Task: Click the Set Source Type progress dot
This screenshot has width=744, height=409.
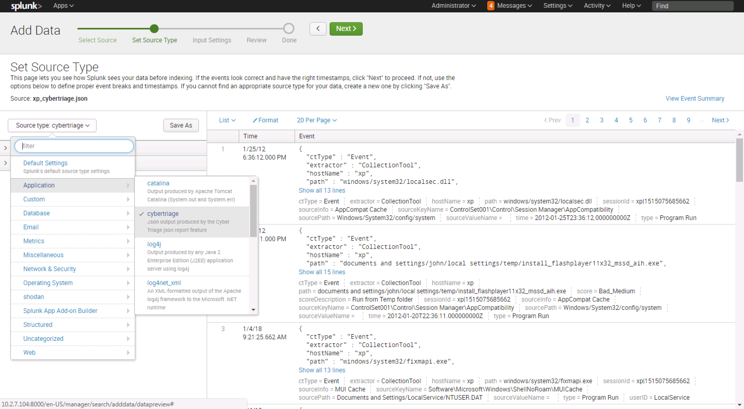Action: (x=154, y=29)
